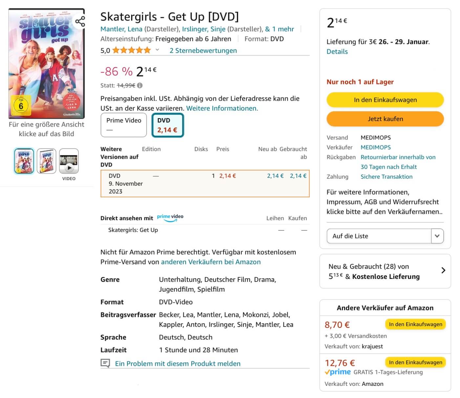This screenshot has width=460, height=398.
Task: Add the 12,76 € Amazon offer to cart
Action: pyautogui.click(x=415, y=362)
